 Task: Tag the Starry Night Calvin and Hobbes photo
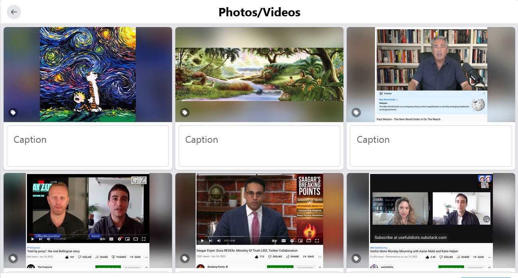click(13, 113)
